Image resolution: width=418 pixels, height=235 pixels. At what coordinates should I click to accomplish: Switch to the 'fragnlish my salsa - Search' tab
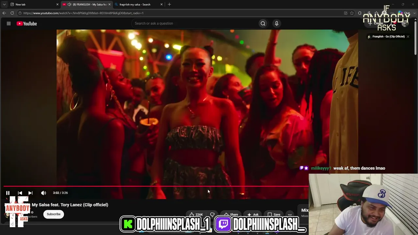click(138, 5)
